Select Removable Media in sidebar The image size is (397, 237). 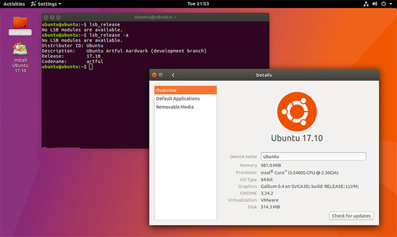(x=175, y=107)
